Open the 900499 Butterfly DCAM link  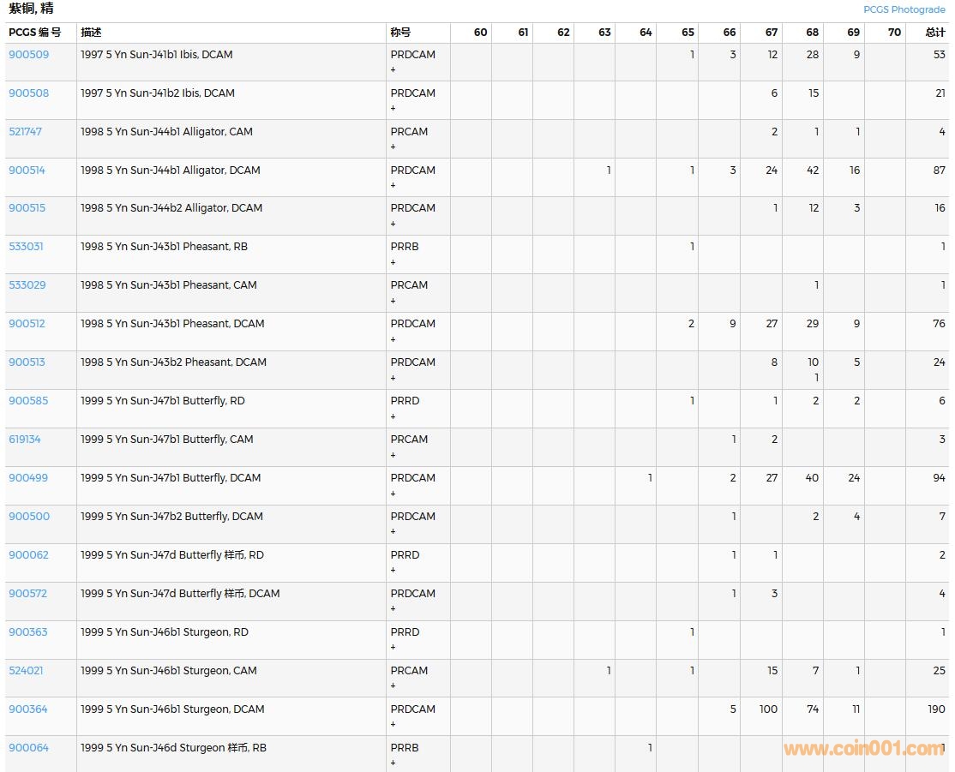29,478
